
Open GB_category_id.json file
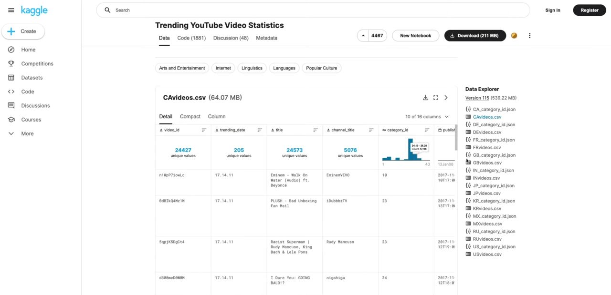[494, 155]
